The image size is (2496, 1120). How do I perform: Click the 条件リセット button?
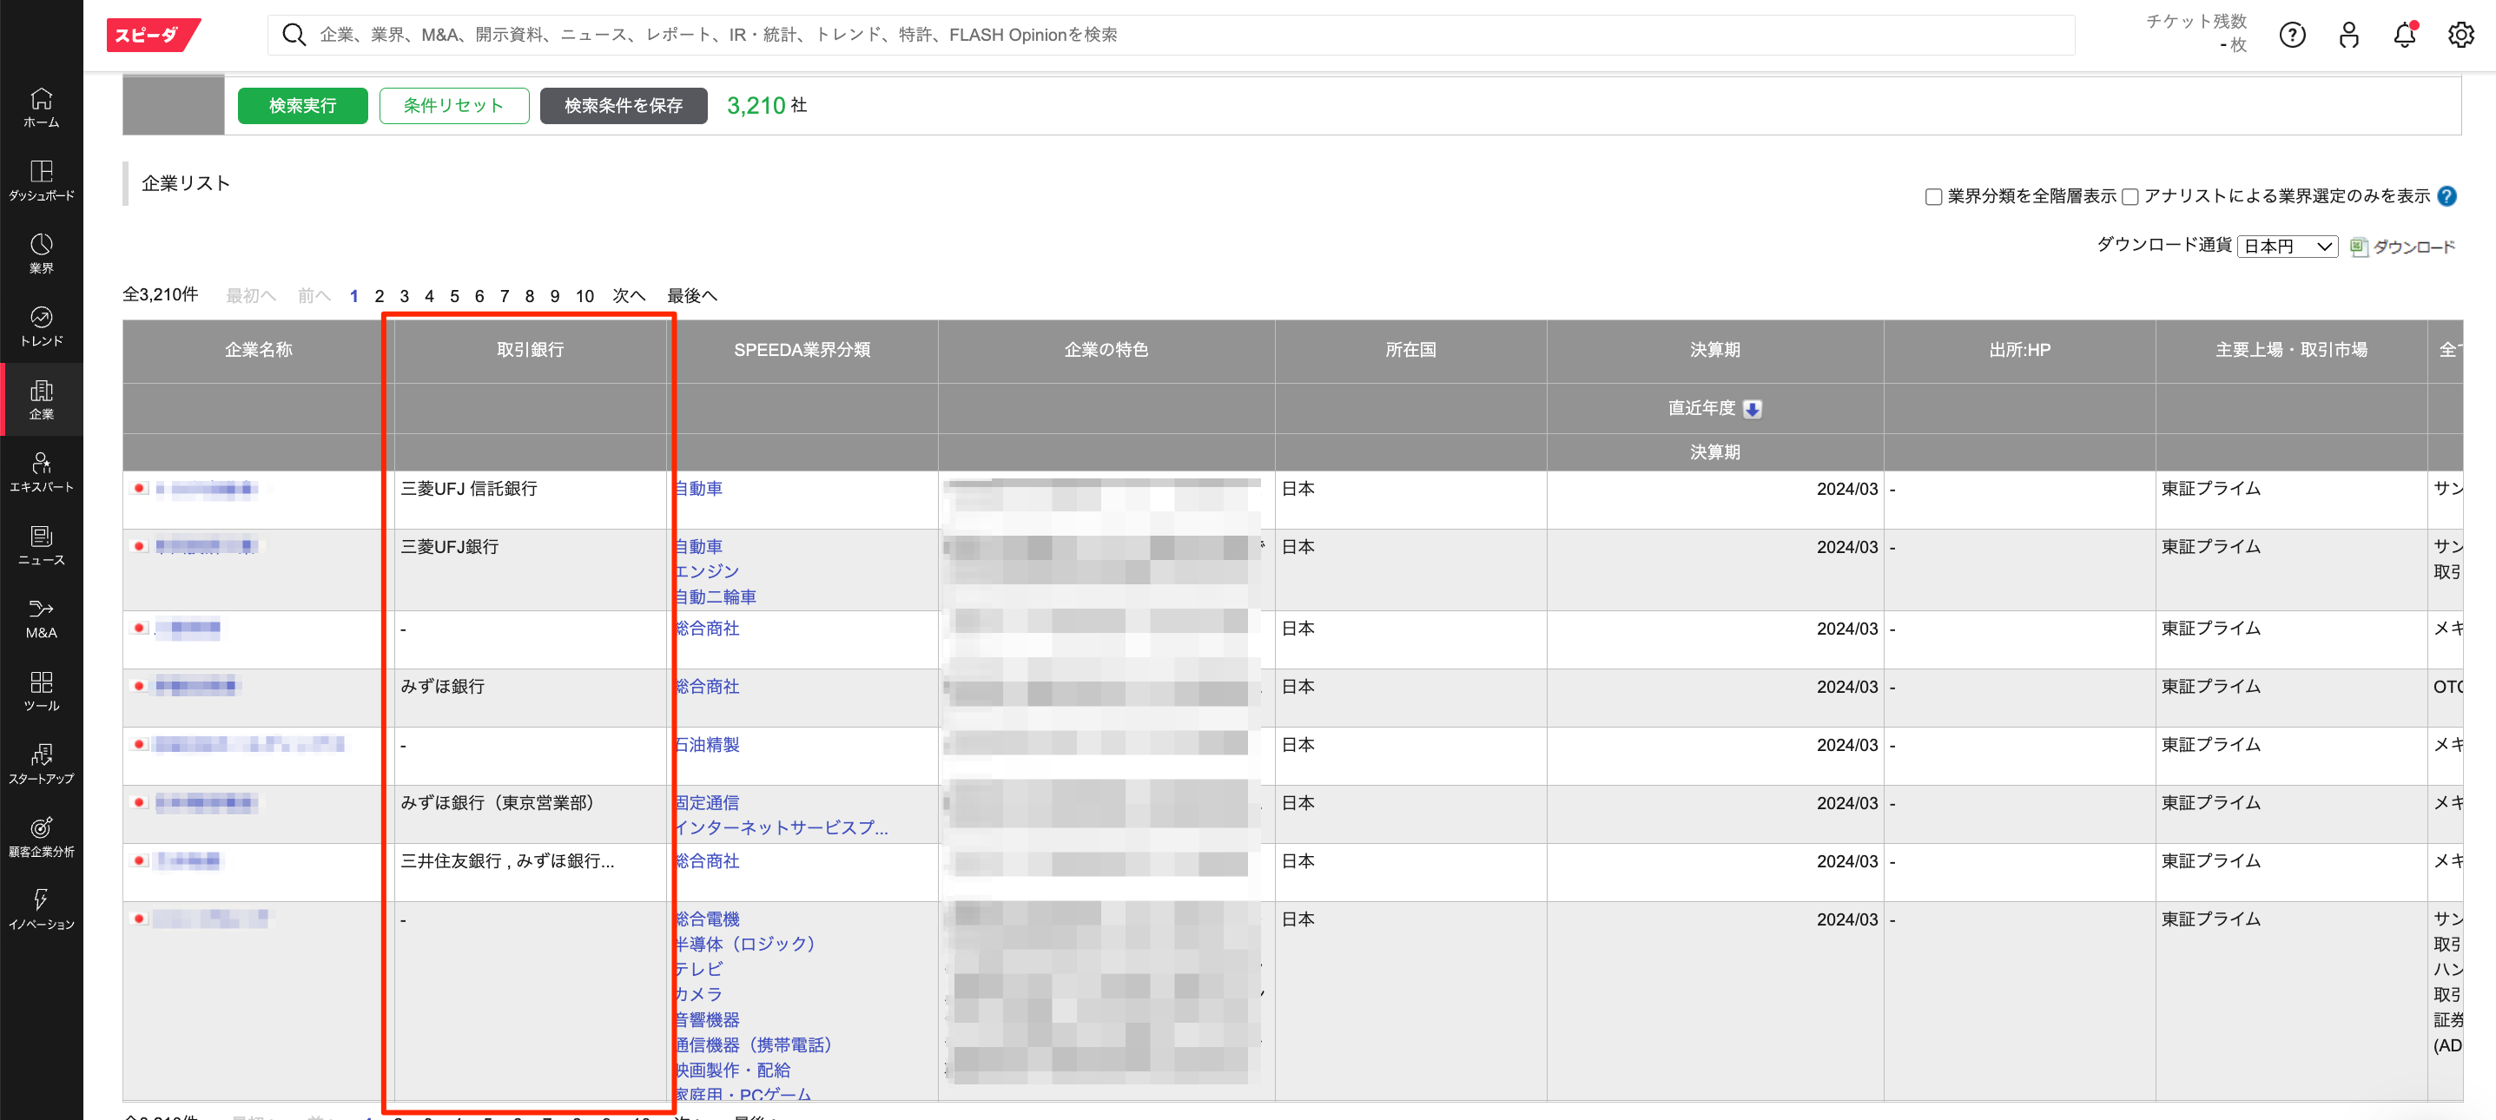click(453, 106)
